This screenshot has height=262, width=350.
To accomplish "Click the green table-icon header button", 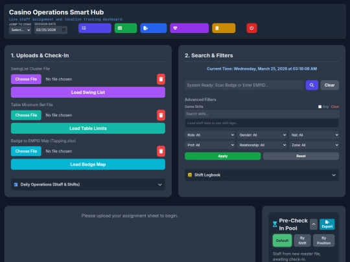I will 126,28.
